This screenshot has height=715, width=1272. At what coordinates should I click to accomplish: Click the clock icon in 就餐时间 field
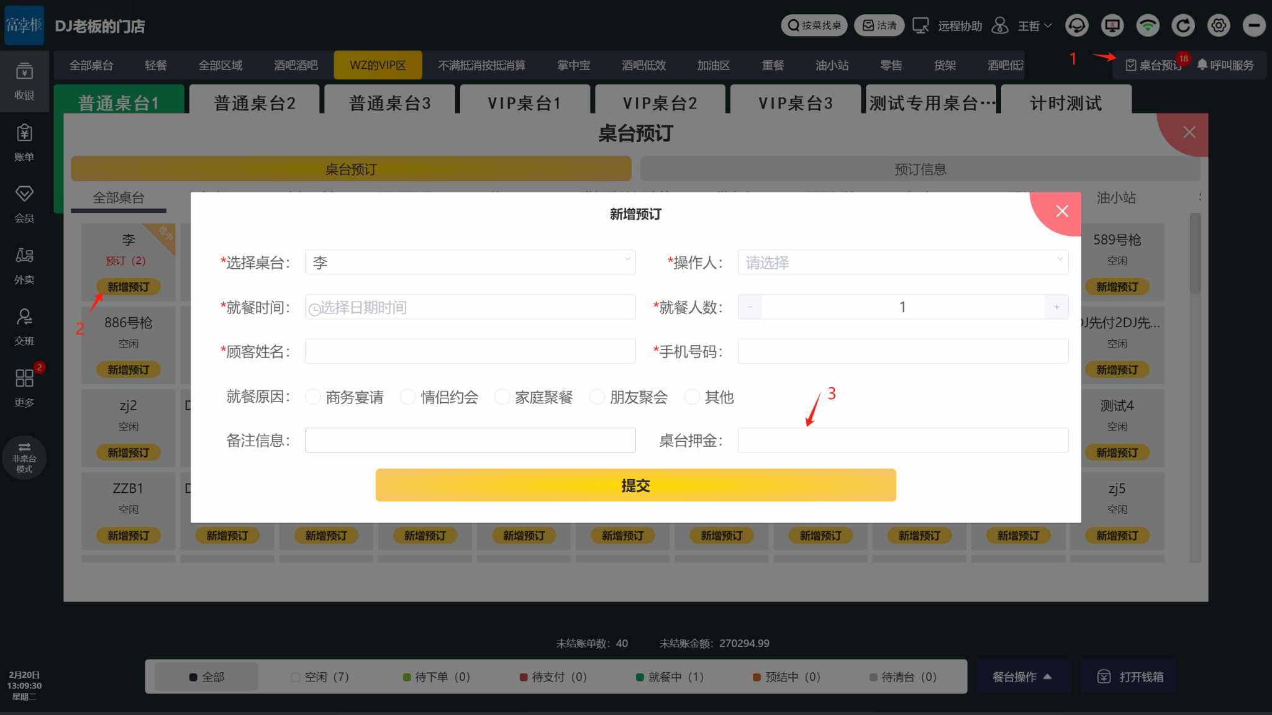pyautogui.click(x=315, y=308)
